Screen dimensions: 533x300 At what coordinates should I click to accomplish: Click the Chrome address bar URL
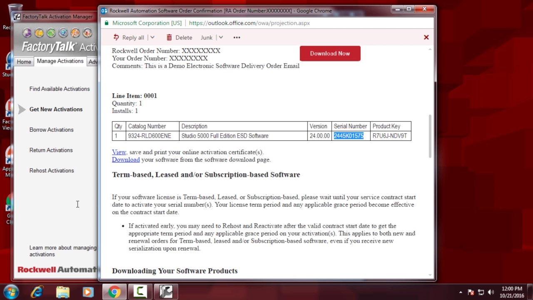[x=249, y=23]
